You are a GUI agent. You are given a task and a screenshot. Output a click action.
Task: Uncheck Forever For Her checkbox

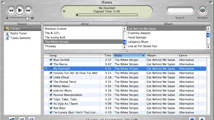[x=51, y=73]
